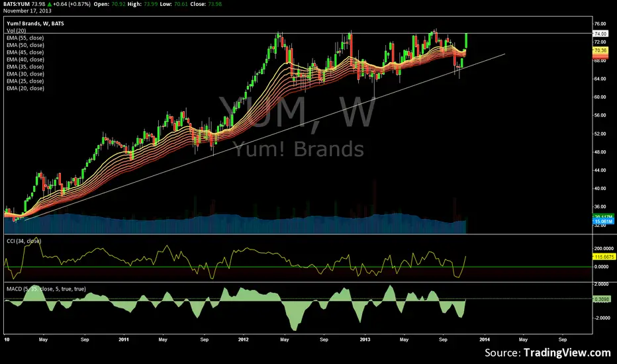Click the 74.00 horizontal line price tag
Image resolution: width=617 pixels, height=364 pixels.
pos(600,34)
